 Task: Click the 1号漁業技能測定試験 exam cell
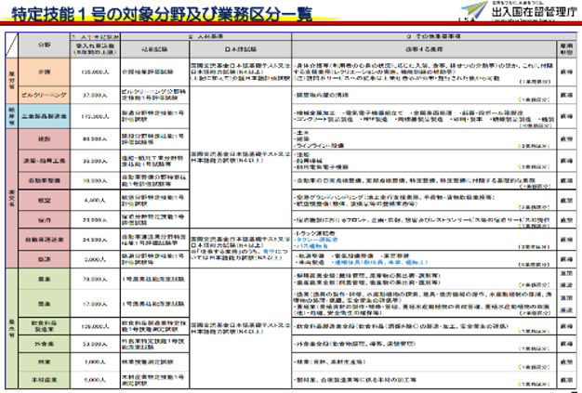[x=152, y=304]
